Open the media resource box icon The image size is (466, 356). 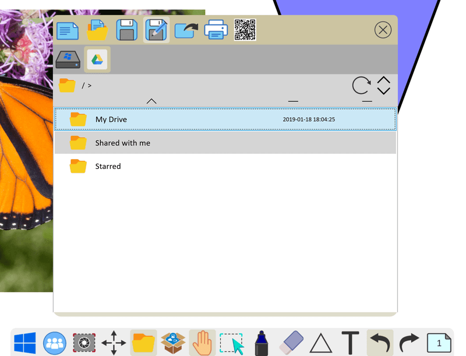coord(173,343)
